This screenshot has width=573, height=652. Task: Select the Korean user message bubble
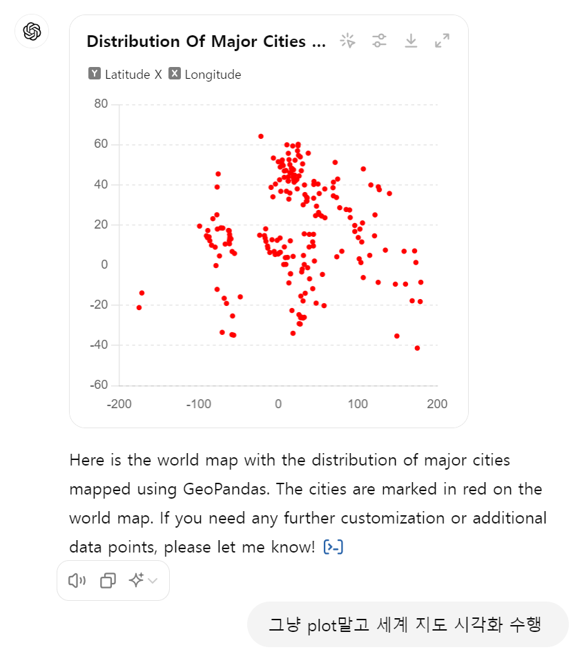pyautogui.click(x=407, y=624)
